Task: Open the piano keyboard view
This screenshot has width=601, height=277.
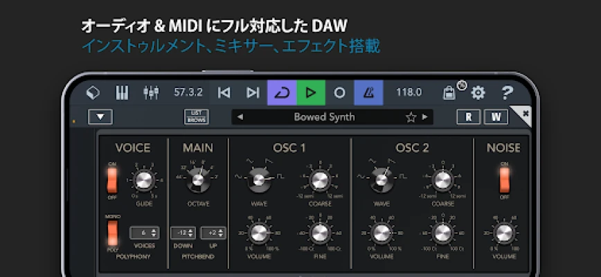Action: pos(122,92)
